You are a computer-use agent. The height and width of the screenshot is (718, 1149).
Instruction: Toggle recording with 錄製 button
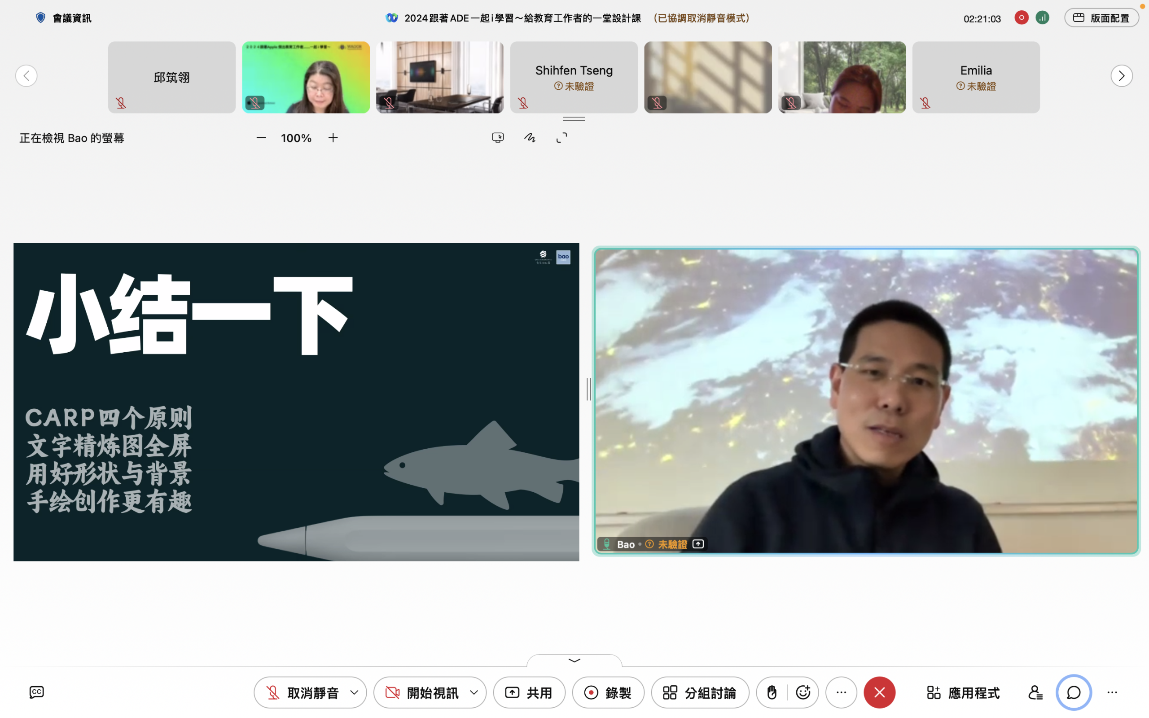(x=608, y=692)
